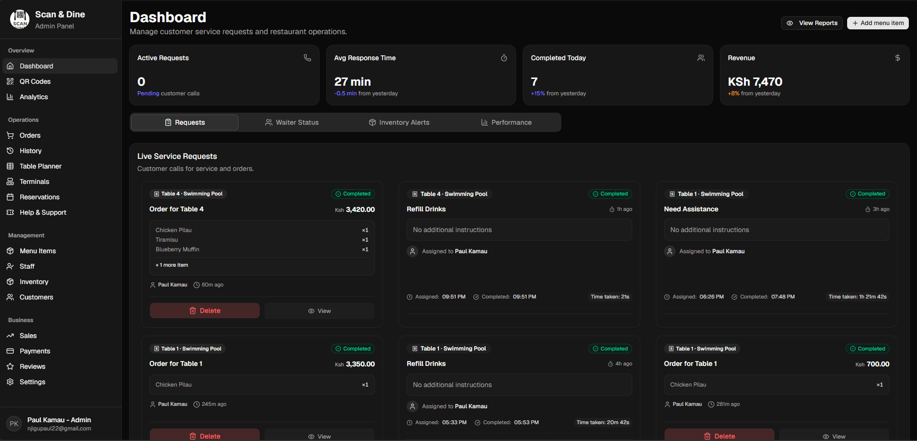917x441 pixels.
Task: Click the Scan & Dine logo icon
Action: pyautogui.click(x=20, y=19)
